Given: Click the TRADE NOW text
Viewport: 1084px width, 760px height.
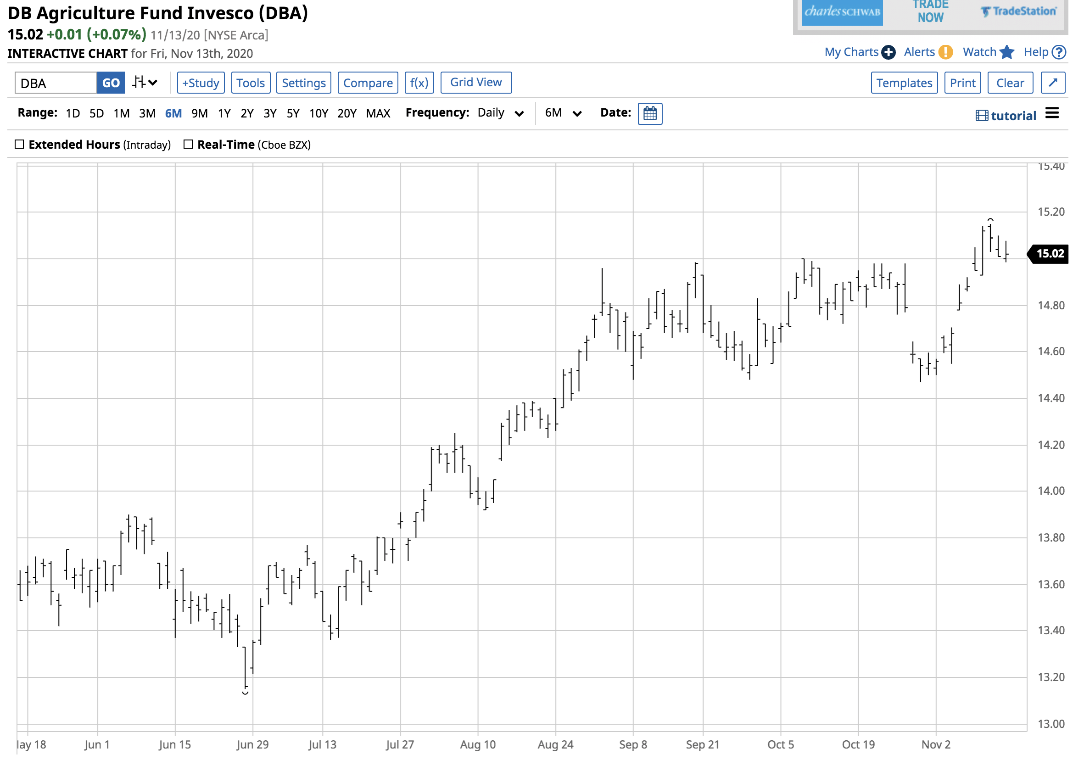Looking at the screenshot, I should [931, 11].
